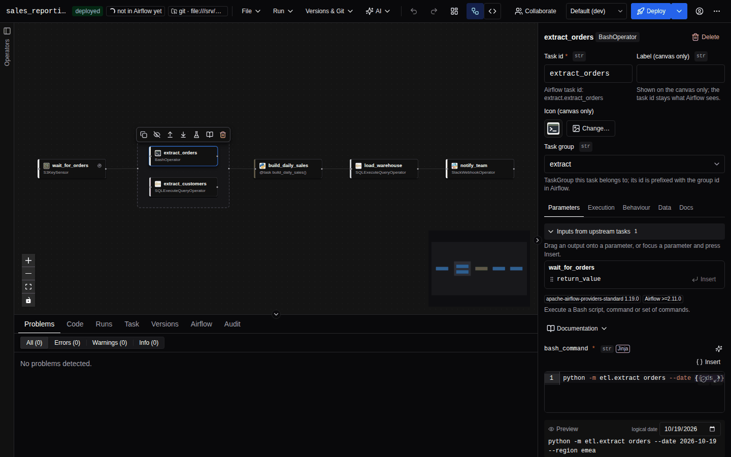Open the Code tab in bottom panel

pyautogui.click(x=75, y=324)
